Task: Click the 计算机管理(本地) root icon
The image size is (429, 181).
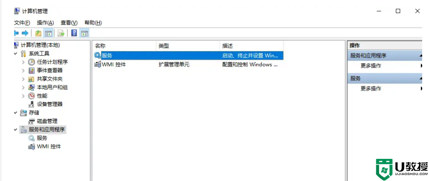Action: click(x=16, y=45)
